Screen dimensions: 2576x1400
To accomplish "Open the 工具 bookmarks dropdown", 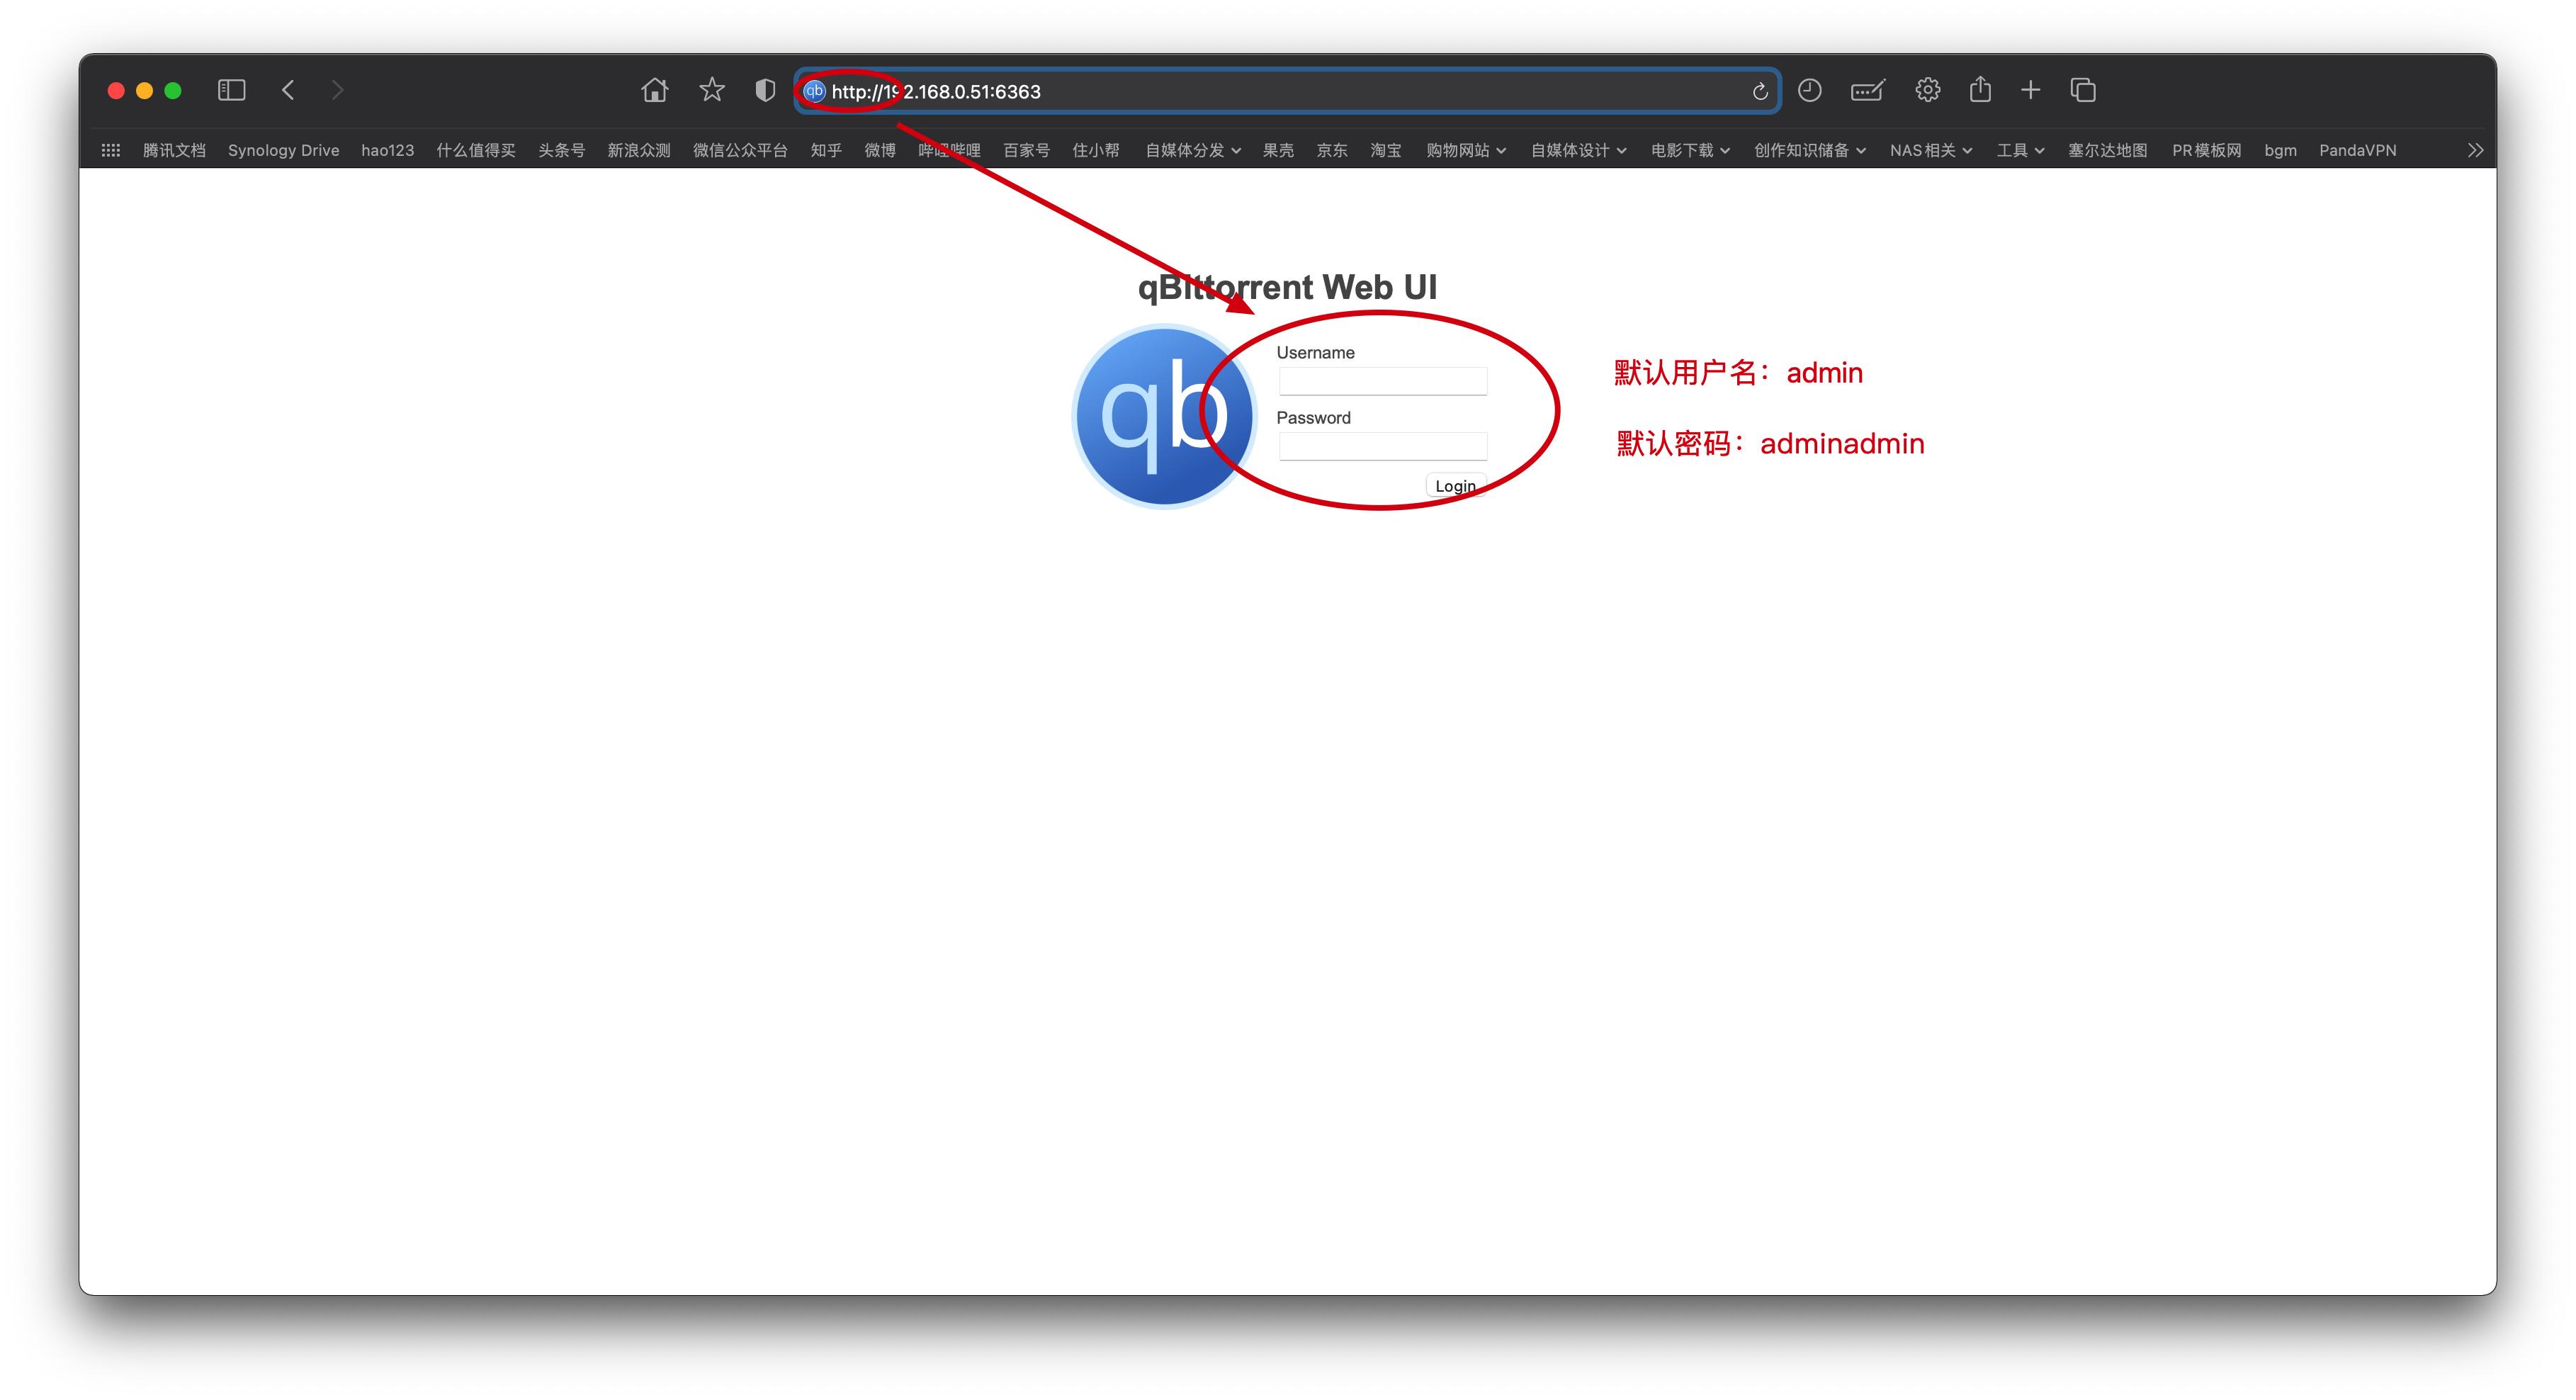I will [2018, 150].
